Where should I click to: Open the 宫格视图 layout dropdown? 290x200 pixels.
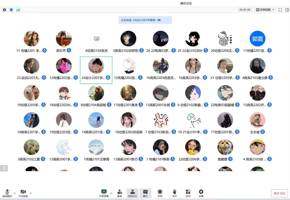pyautogui.click(x=265, y=10)
